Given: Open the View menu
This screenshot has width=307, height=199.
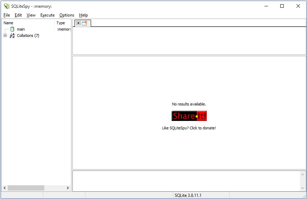Looking at the screenshot, I should pos(31,15).
